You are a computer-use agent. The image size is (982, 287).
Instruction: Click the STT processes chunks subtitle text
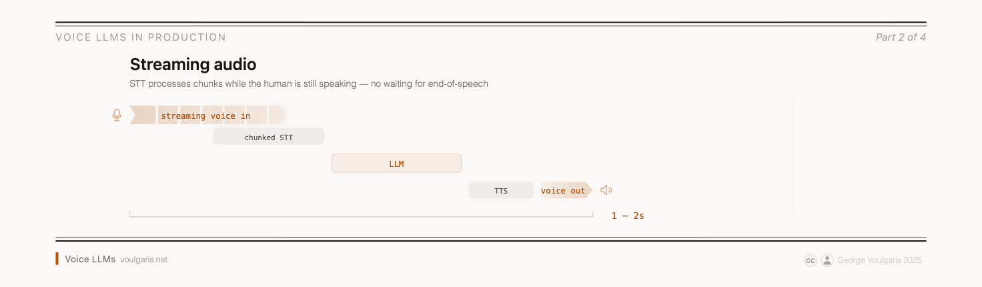(x=308, y=84)
